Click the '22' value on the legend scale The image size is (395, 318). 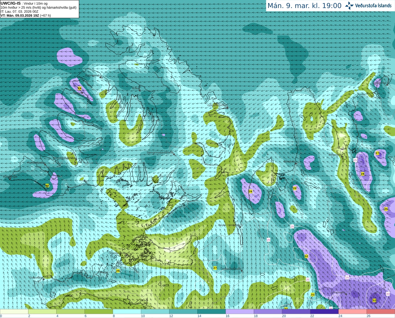click(312, 316)
